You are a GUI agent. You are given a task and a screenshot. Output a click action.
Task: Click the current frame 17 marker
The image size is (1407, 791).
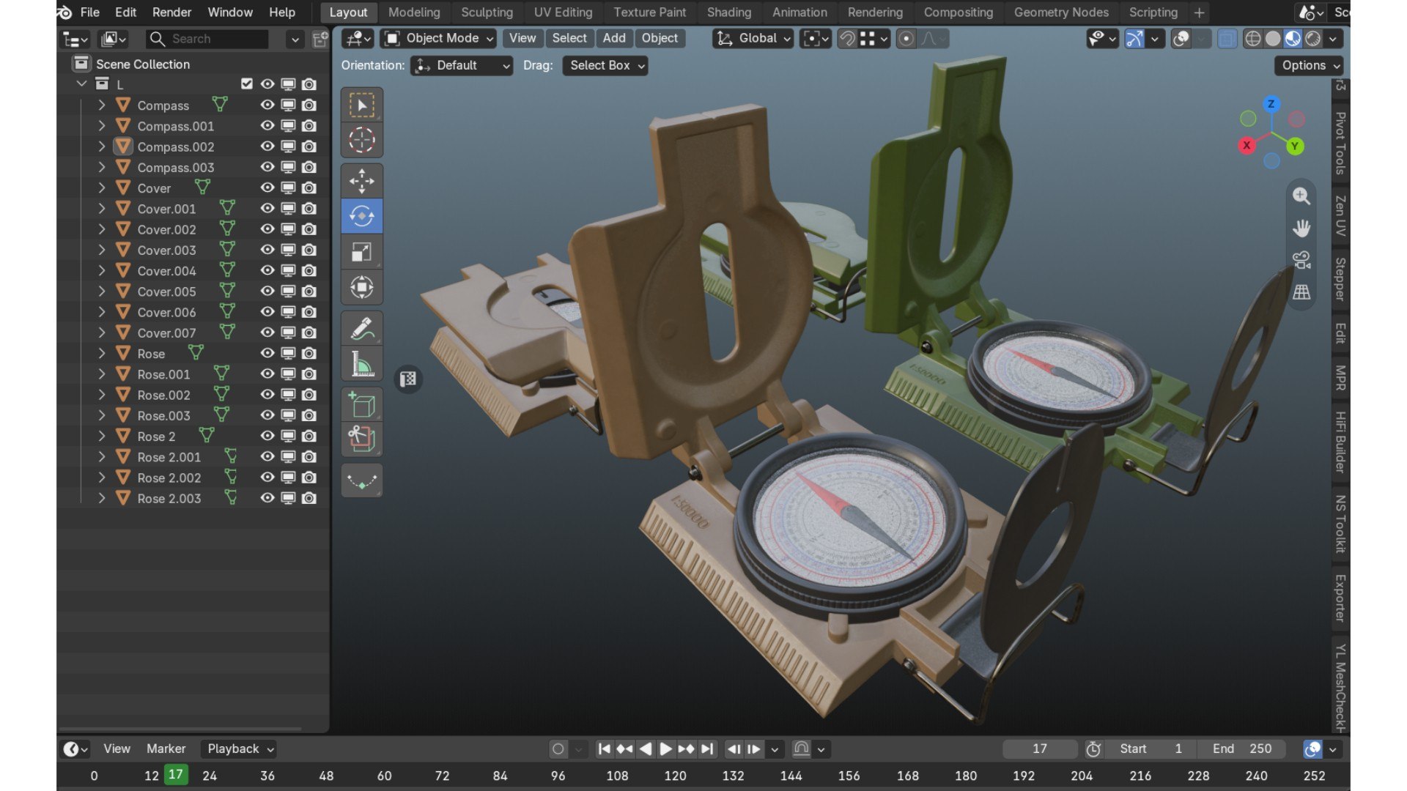click(x=175, y=775)
